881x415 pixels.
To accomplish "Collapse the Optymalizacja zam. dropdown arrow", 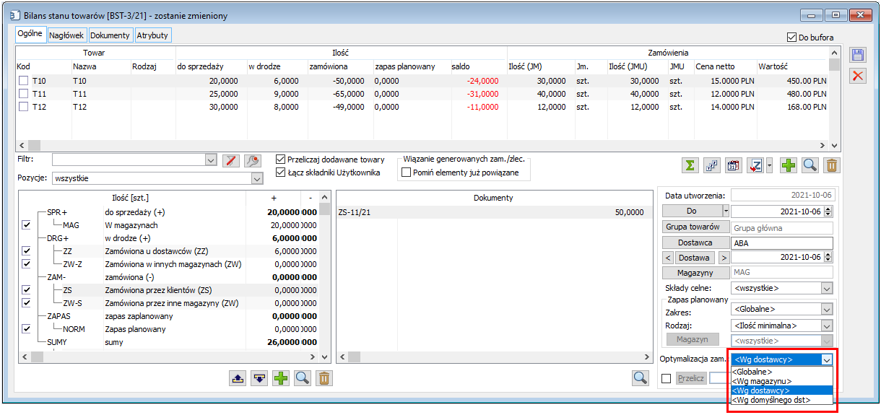I will click(x=827, y=359).
